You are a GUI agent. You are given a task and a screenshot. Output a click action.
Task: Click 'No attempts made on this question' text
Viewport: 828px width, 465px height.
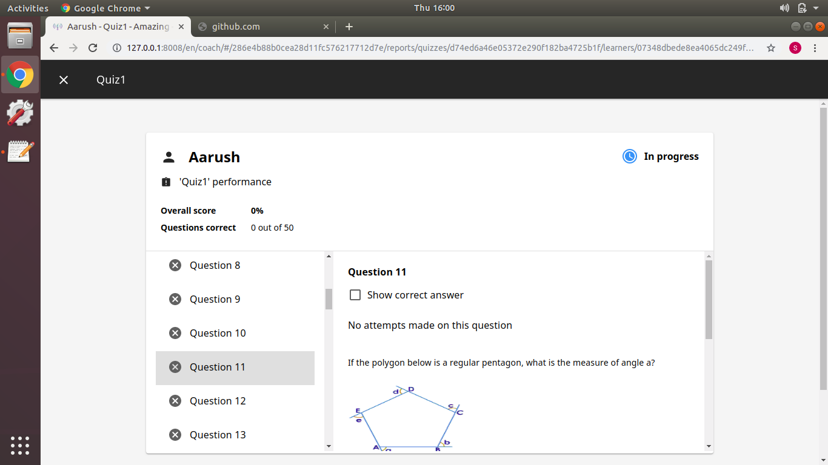click(430, 325)
